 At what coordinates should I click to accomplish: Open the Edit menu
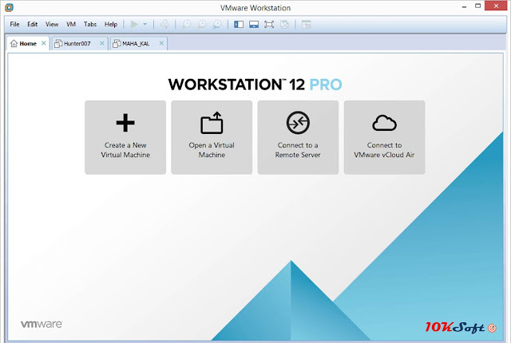pyautogui.click(x=32, y=24)
